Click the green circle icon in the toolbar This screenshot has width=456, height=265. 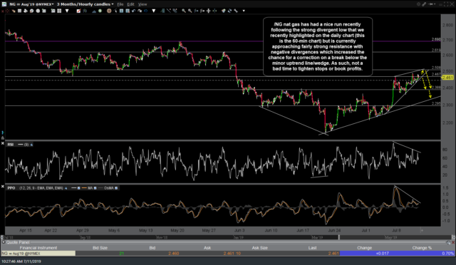tap(100, 11)
